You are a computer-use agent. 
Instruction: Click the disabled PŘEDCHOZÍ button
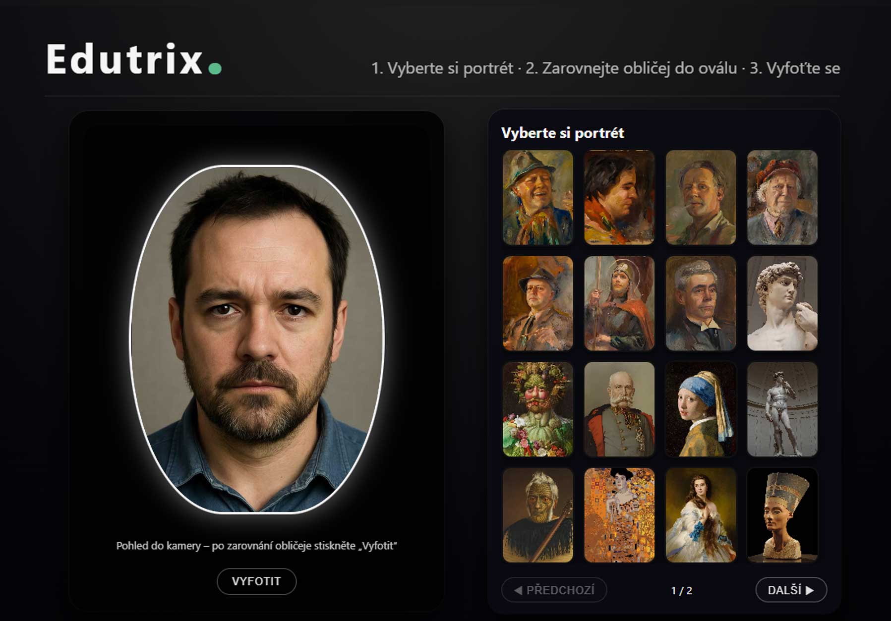pyautogui.click(x=555, y=588)
